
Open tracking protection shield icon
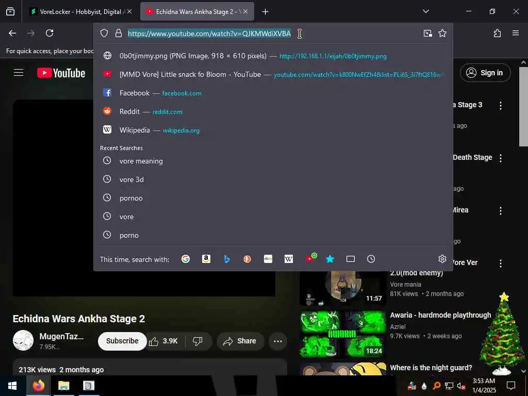pos(104,33)
